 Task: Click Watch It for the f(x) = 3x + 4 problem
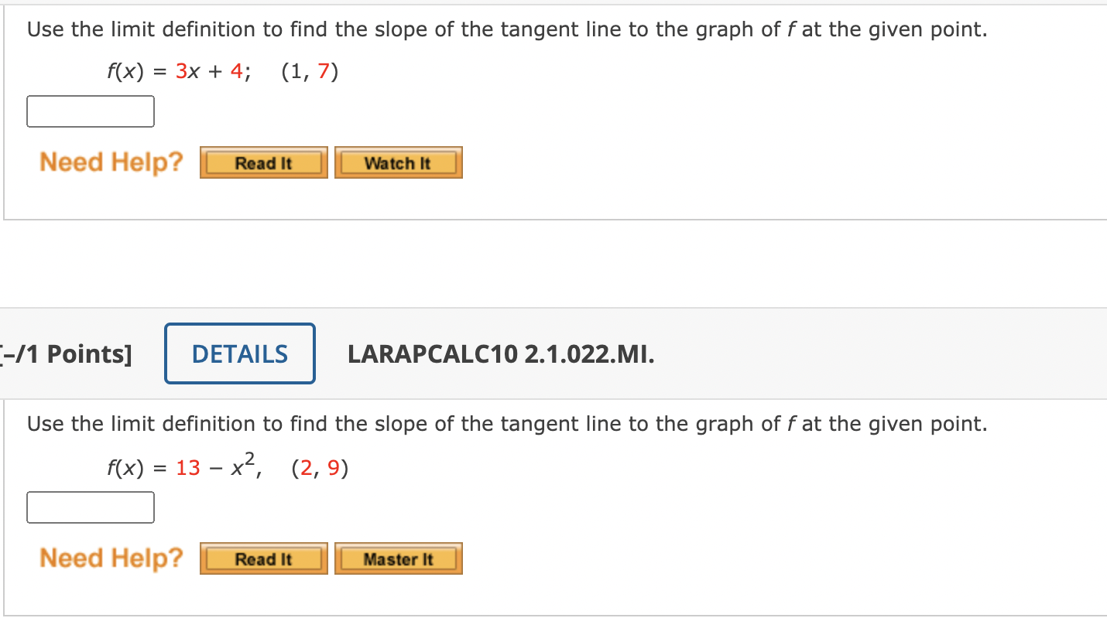pos(398,162)
